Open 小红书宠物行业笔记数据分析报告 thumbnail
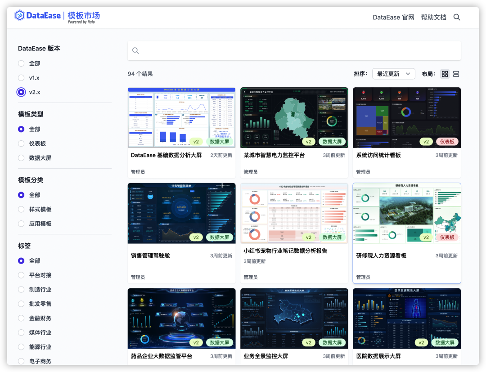This screenshot has height=372, width=486. pyautogui.click(x=294, y=213)
